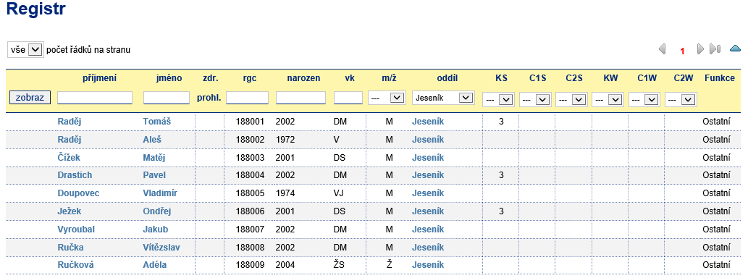The image size is (748, 278).
Task: Open the KW filter dropdown
Action: click(x=608, y=100)
